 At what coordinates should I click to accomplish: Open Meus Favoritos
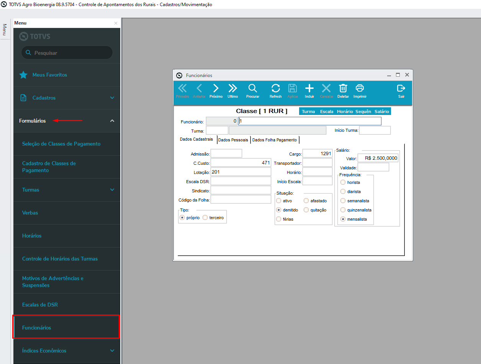67,75
